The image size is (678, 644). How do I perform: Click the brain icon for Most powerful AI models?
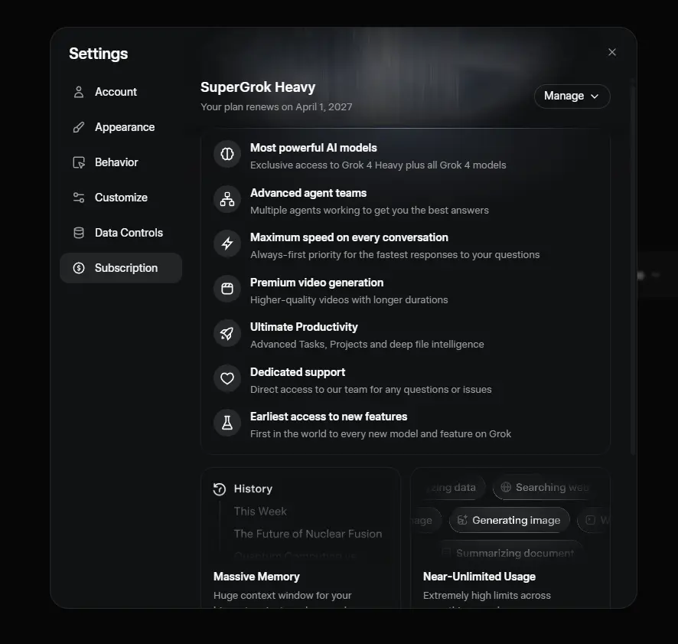click(227, 154)
